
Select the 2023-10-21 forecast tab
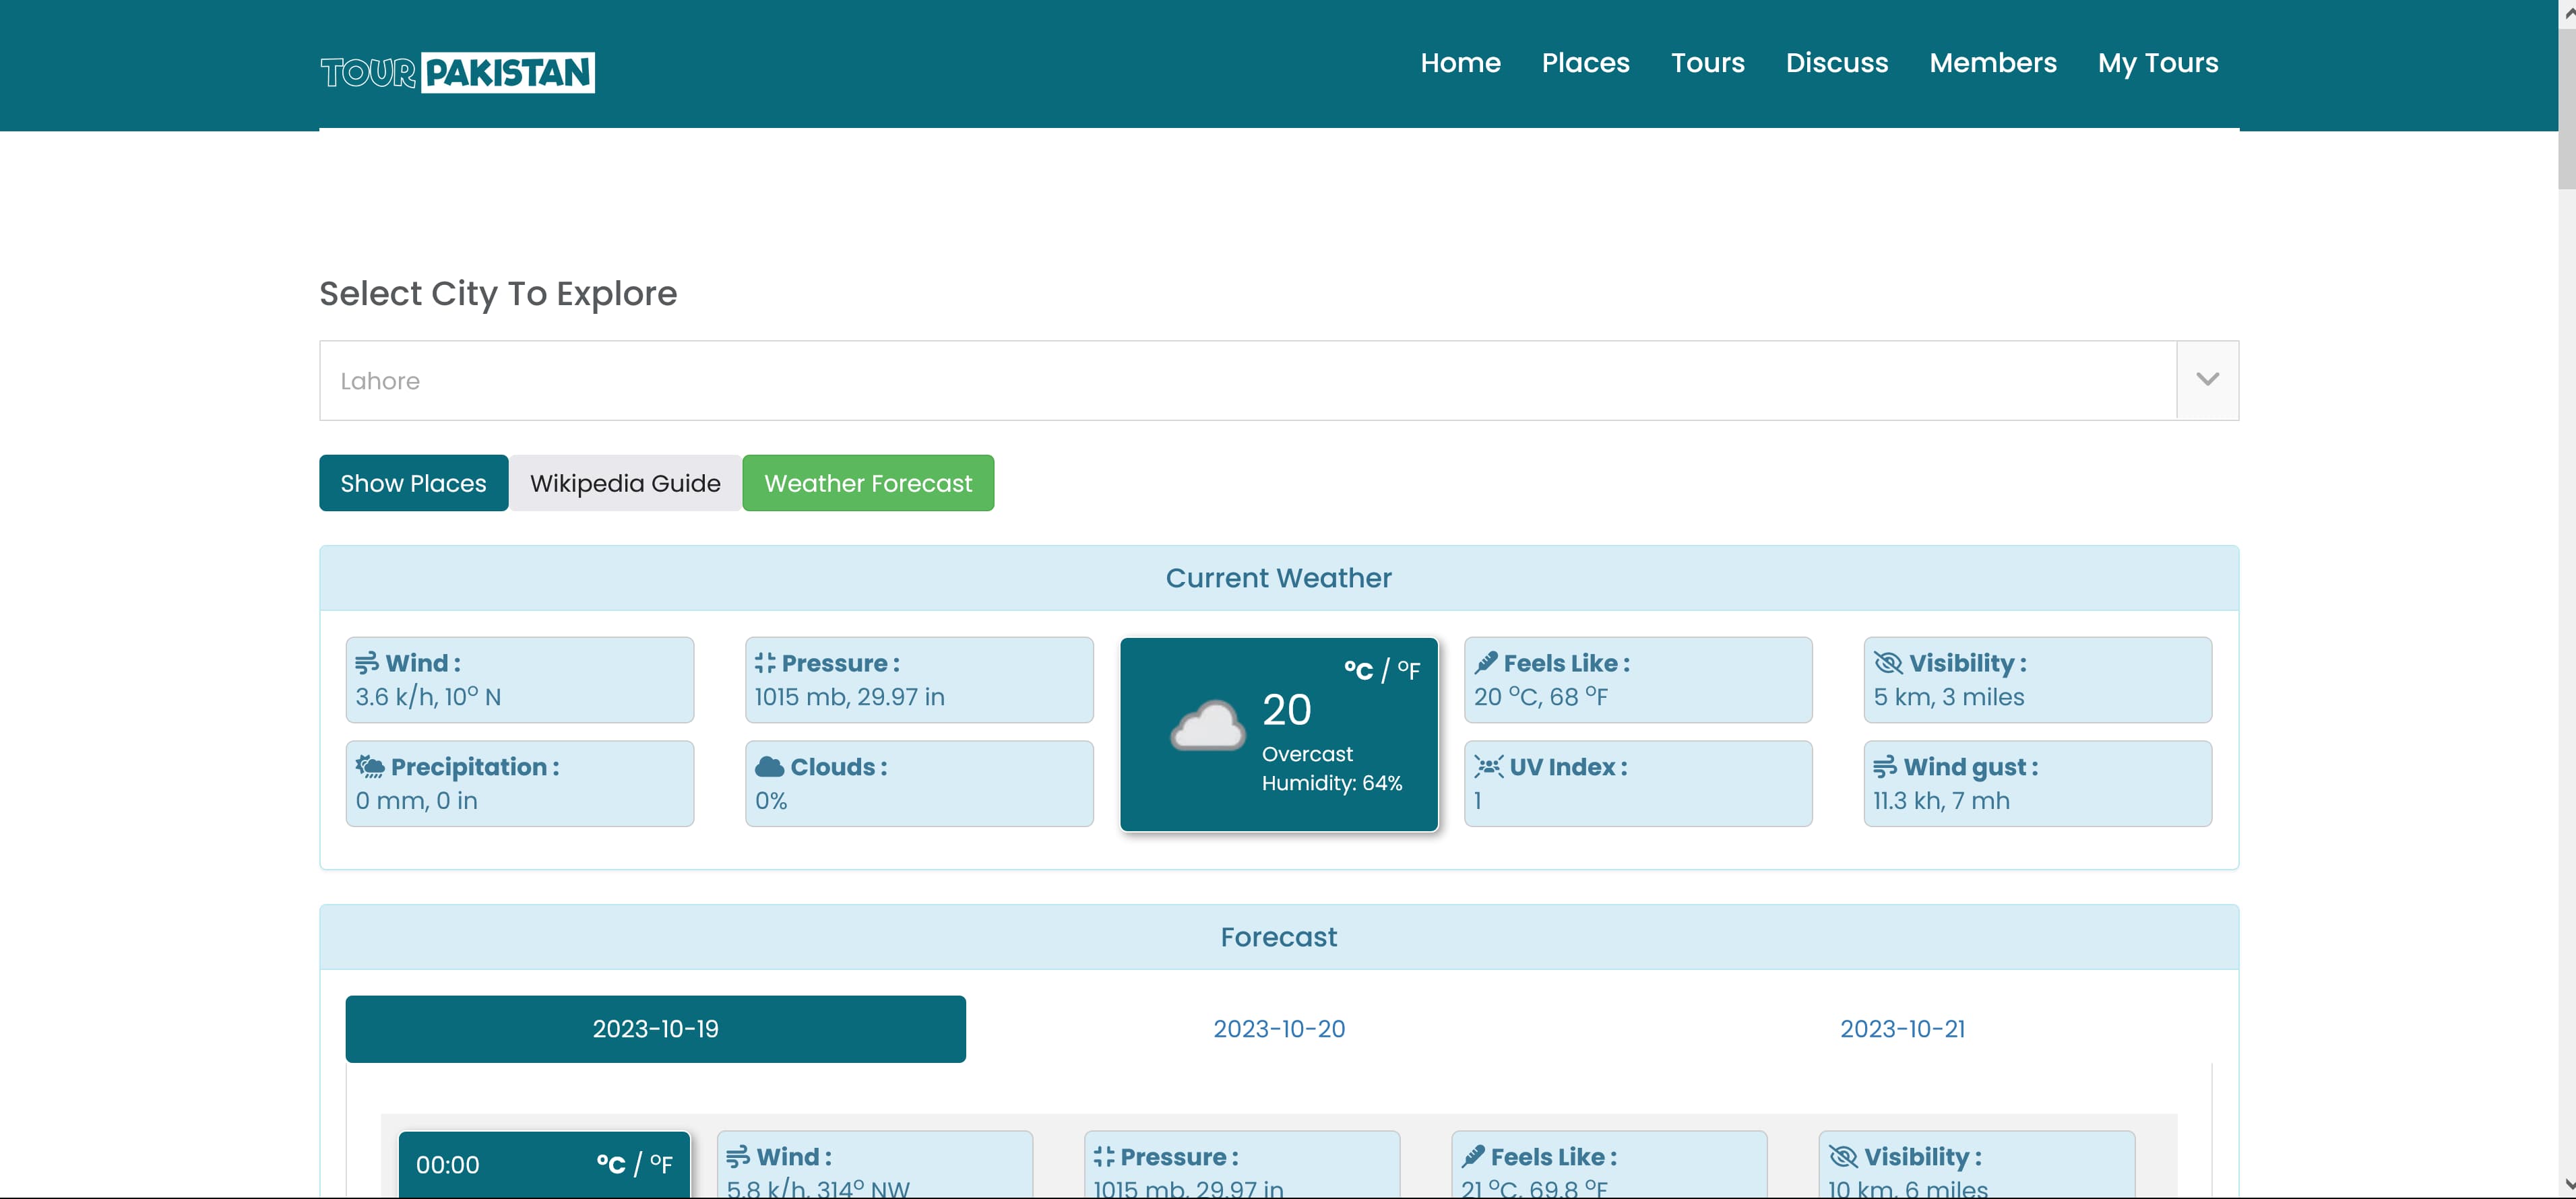(1902, 1029)
